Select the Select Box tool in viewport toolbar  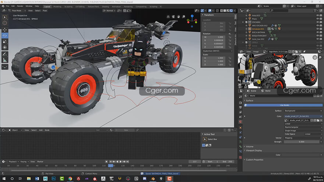click(5, 17)
